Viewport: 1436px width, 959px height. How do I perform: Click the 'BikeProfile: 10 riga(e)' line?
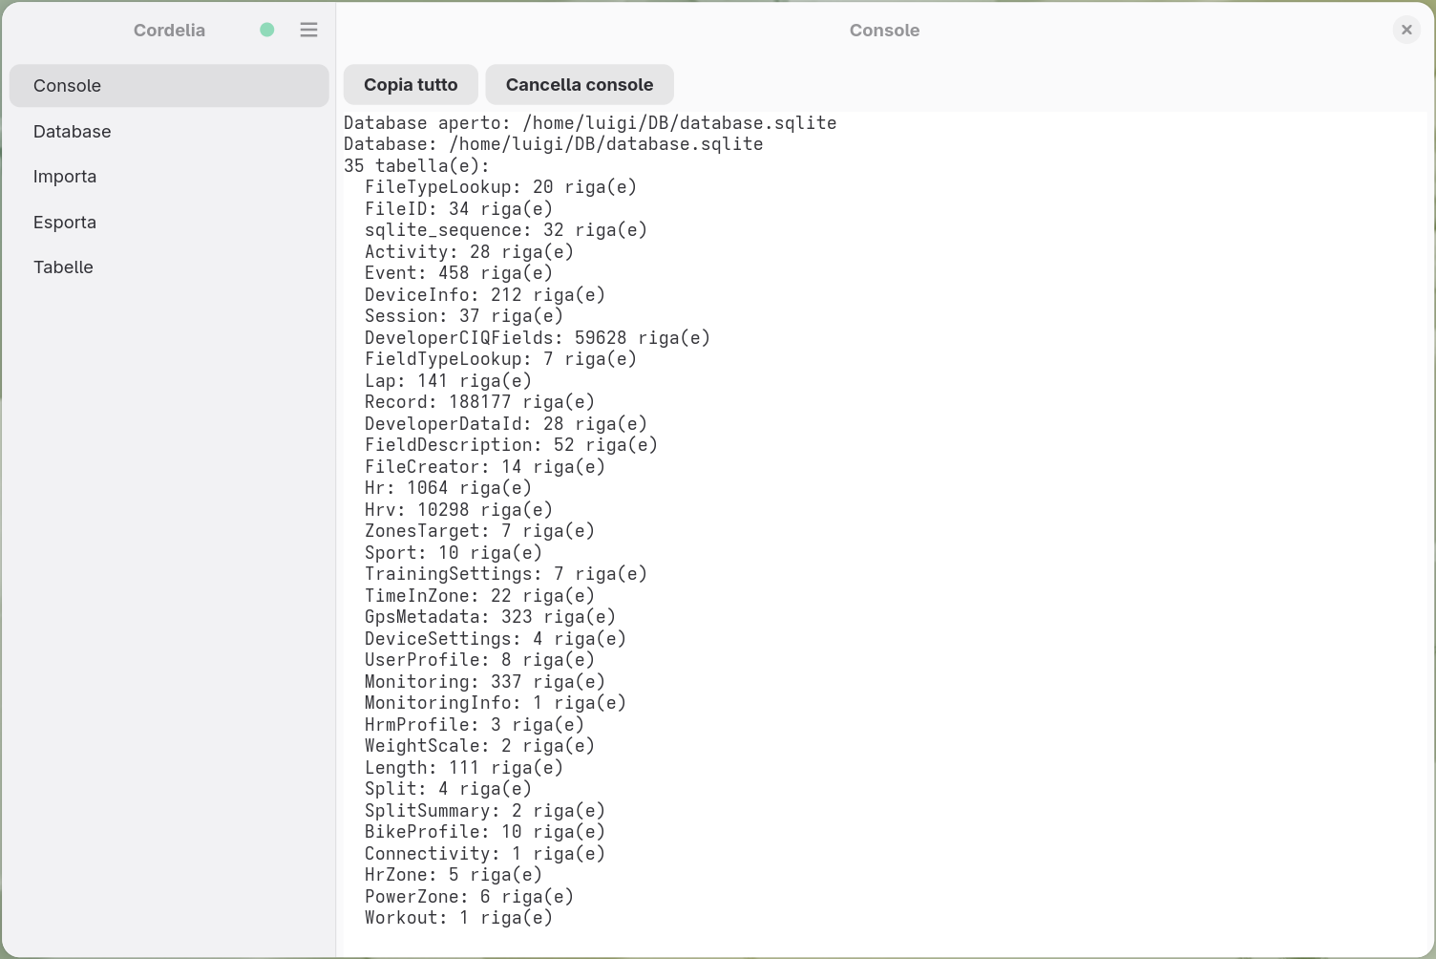[x=485, y=832]
